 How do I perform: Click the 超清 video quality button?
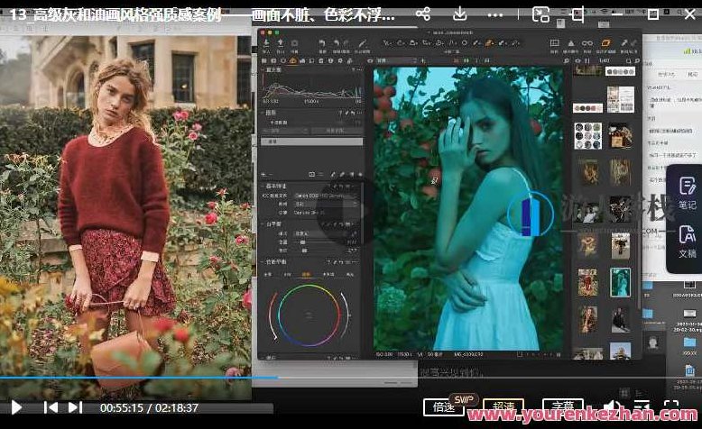(x=503, y=407)
